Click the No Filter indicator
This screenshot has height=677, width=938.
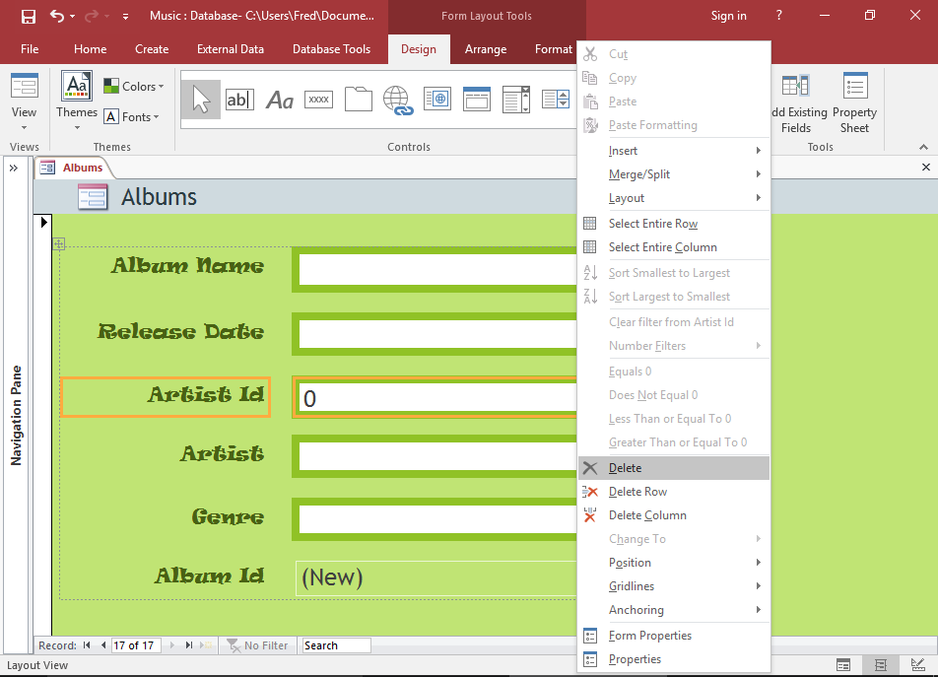click(x=257, y=645)
